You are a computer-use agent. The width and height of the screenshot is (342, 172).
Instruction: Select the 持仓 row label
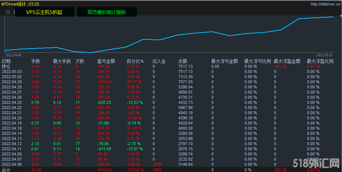pyautogui.click(x=6, y=66)
